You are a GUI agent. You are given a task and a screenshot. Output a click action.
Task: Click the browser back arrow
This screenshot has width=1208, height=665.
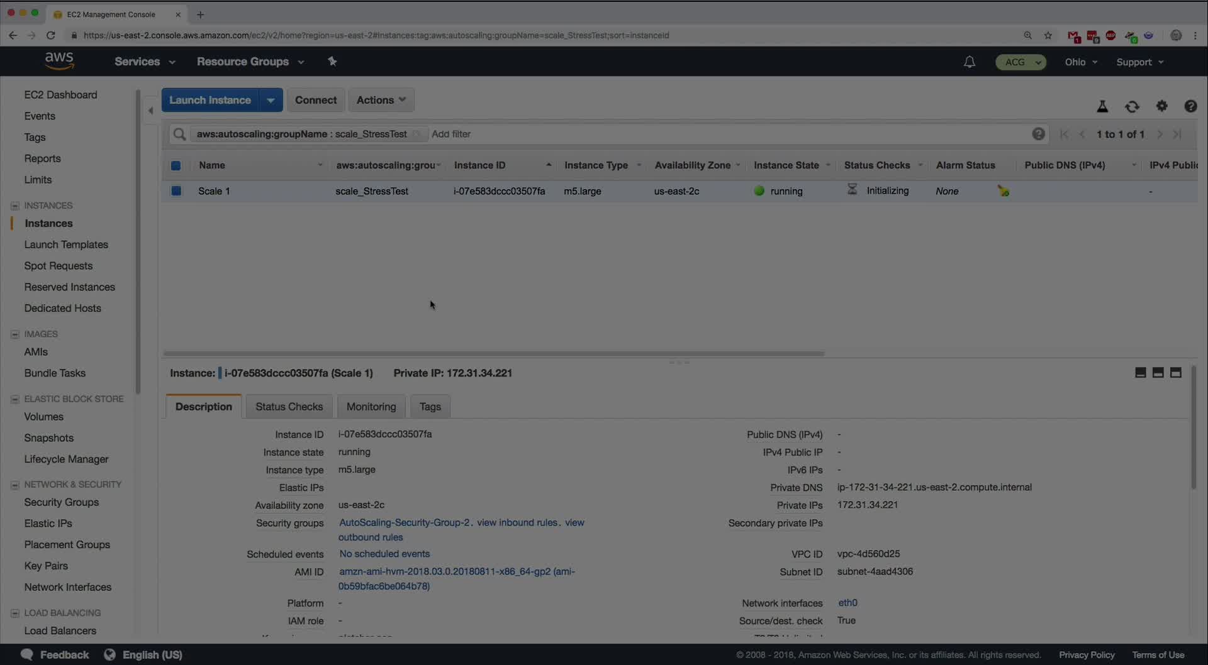(x=13, y=35)
